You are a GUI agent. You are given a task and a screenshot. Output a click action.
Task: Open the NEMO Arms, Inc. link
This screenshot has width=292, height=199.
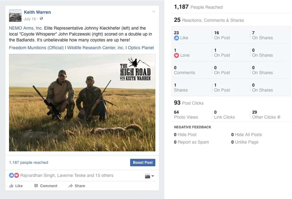pos(26,28)
